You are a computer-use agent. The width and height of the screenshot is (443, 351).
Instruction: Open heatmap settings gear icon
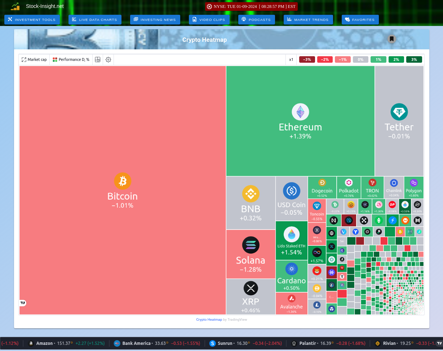tap(108, 59)
